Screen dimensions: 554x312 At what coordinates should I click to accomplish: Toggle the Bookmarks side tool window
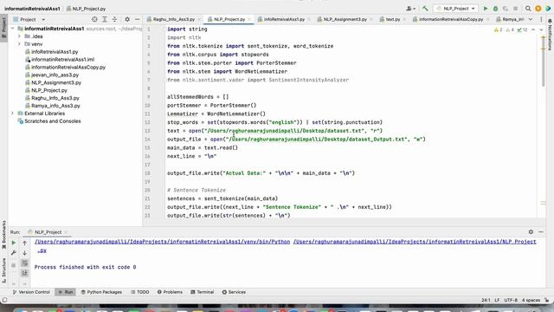3,235
